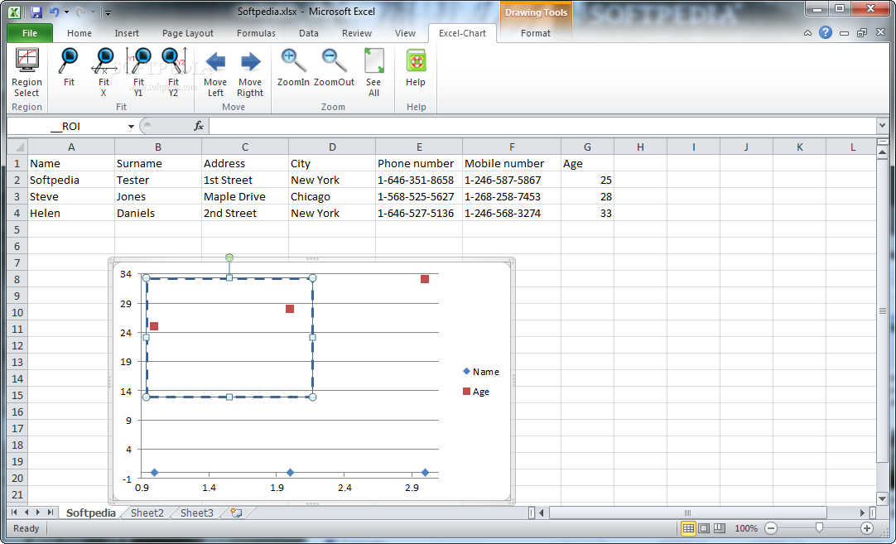Minimize the ribbon with the caret
The width and height of the screenshot is (896, 544).
click(807, 33)
